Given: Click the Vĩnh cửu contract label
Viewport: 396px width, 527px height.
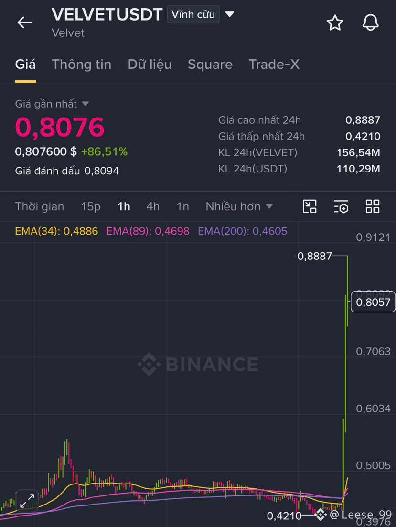Looking at the screenshot, I should click(x=193, y=14).
